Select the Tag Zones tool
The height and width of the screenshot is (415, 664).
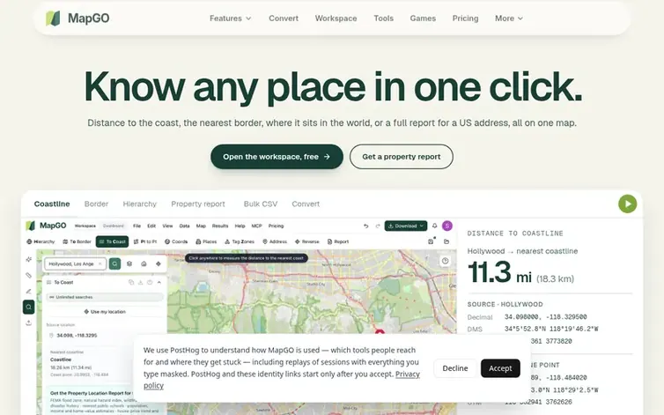(x=240, y=241)
